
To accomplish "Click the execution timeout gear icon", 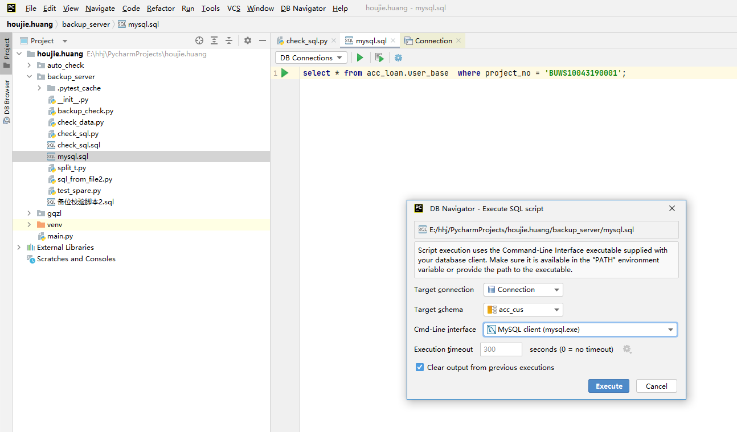I will 627,349.
